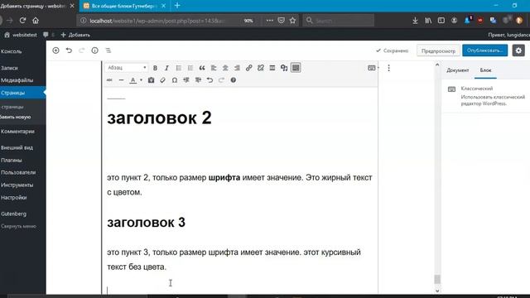Align text left
530x298 pixels.
tap(214, 68)
